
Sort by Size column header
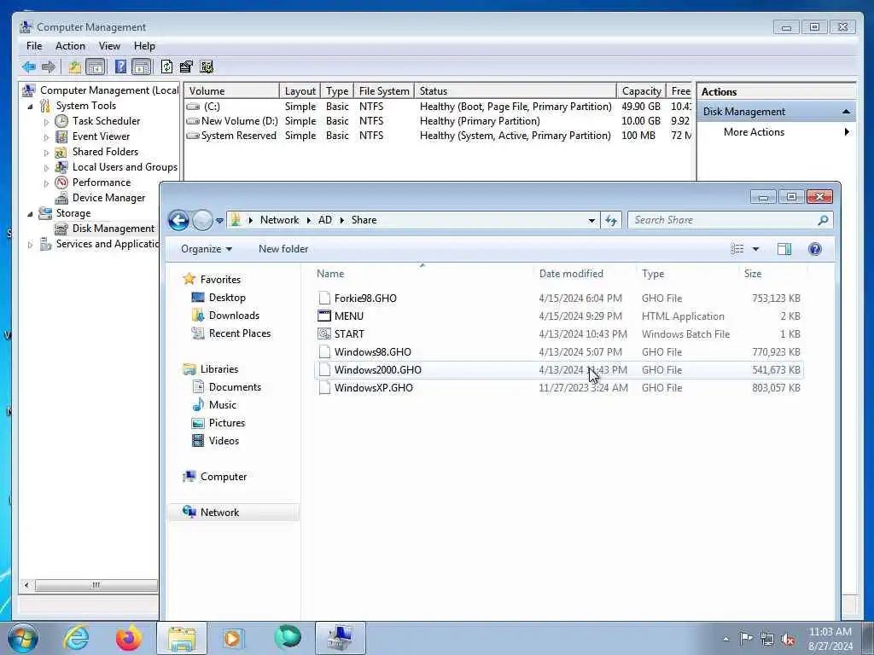click(x=772, y=274)
